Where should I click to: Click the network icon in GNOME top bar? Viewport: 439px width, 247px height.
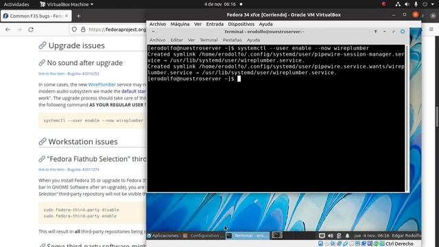(x=398, y=4)
